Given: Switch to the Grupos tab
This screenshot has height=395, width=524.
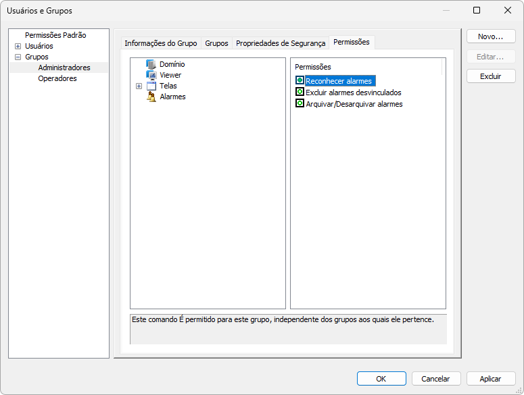Looking at the screenshot, I should (x=216, y=43).
